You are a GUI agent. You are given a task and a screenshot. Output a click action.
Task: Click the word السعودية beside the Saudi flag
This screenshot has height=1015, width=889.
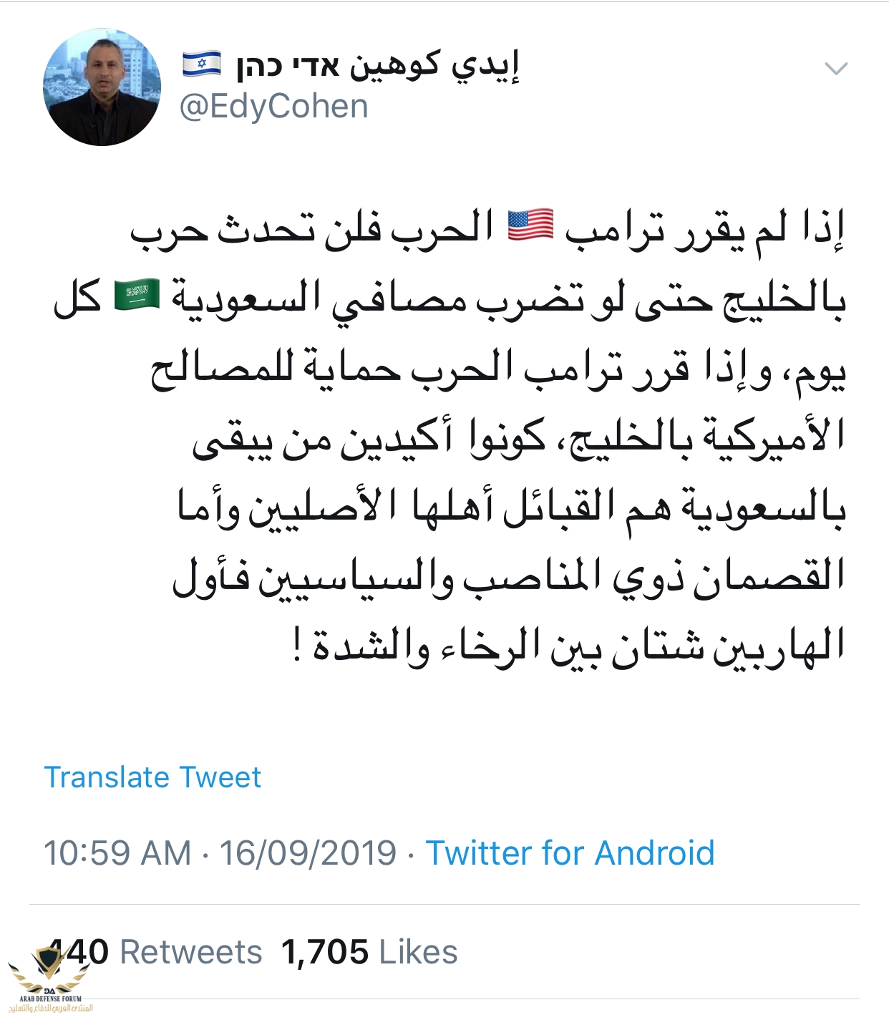pyautogui.click(x=245, y=296)
